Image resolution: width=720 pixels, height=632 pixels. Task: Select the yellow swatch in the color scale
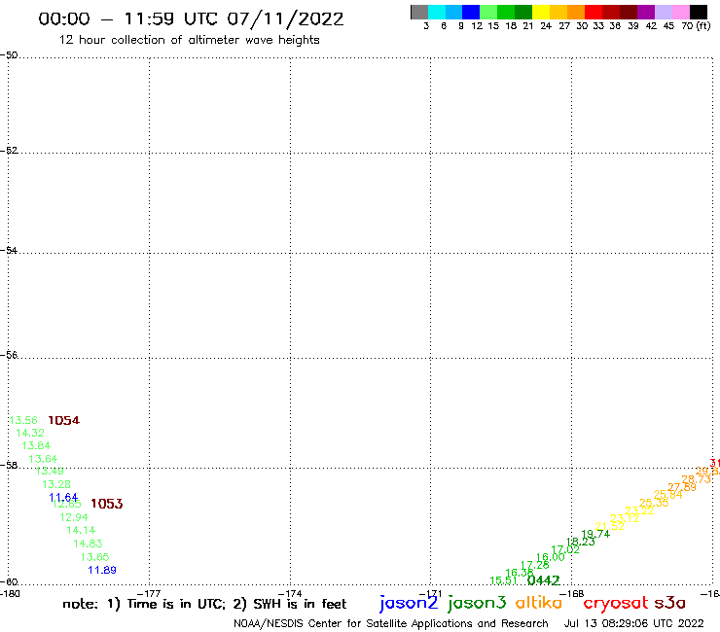click(541, 12)
